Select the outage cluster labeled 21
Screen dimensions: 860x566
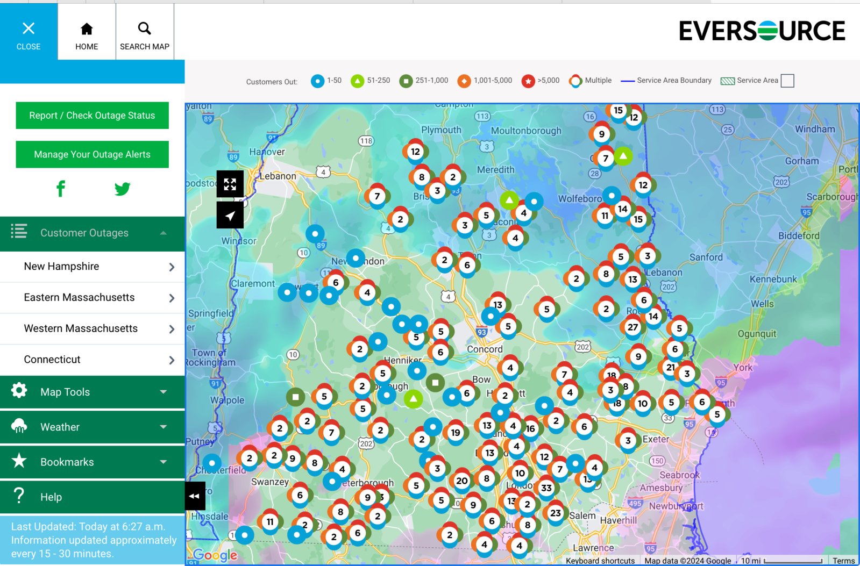coord(670,368)
